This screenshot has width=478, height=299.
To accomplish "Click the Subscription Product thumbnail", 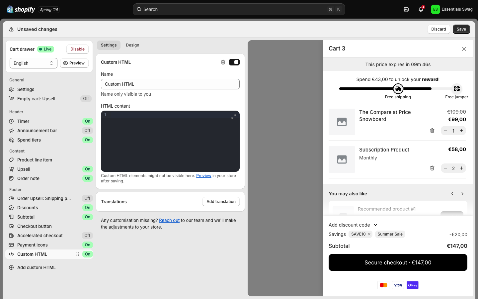I will click(x=342, y=159).
